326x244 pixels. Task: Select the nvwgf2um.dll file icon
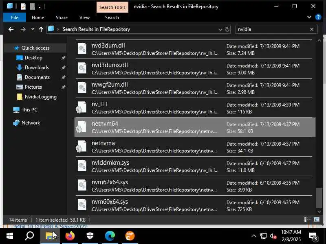[x=82, y=87]
